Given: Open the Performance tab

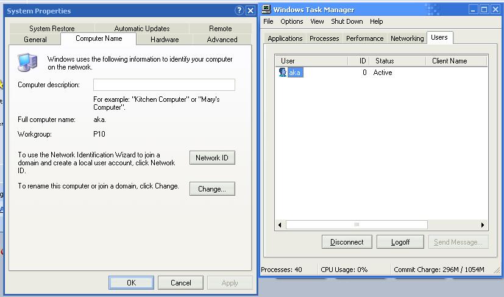Looking at the screenshot, I should click(365, 38).
